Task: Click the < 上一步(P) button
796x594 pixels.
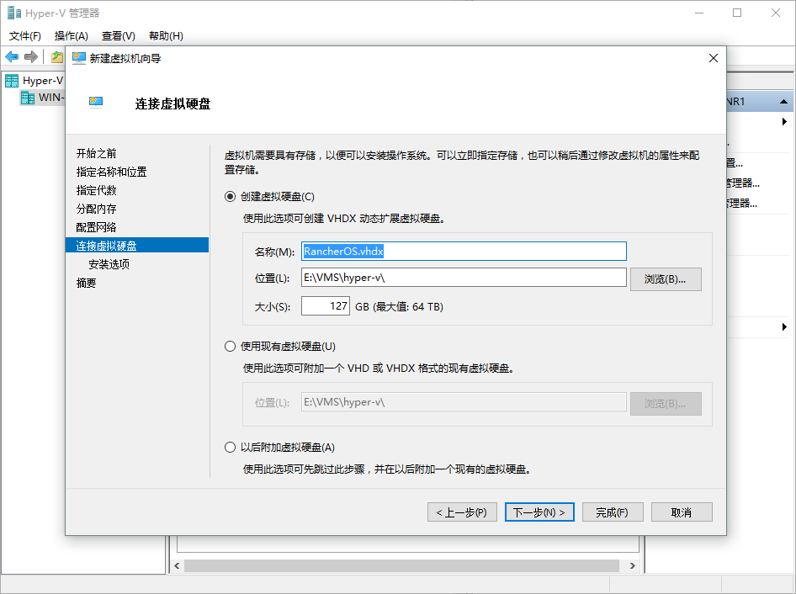Action: click(x=462, y=512)
